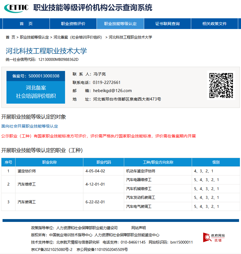
Task: Click 首页 in the breadcrumb trail
Action: [10, 37]
